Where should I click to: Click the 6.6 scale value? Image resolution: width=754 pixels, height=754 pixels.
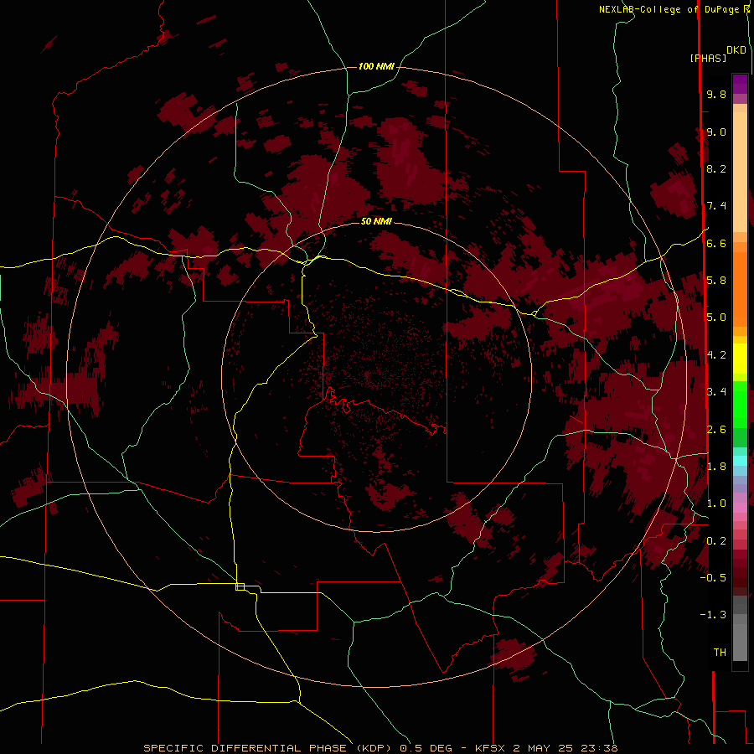coord(716,243)
